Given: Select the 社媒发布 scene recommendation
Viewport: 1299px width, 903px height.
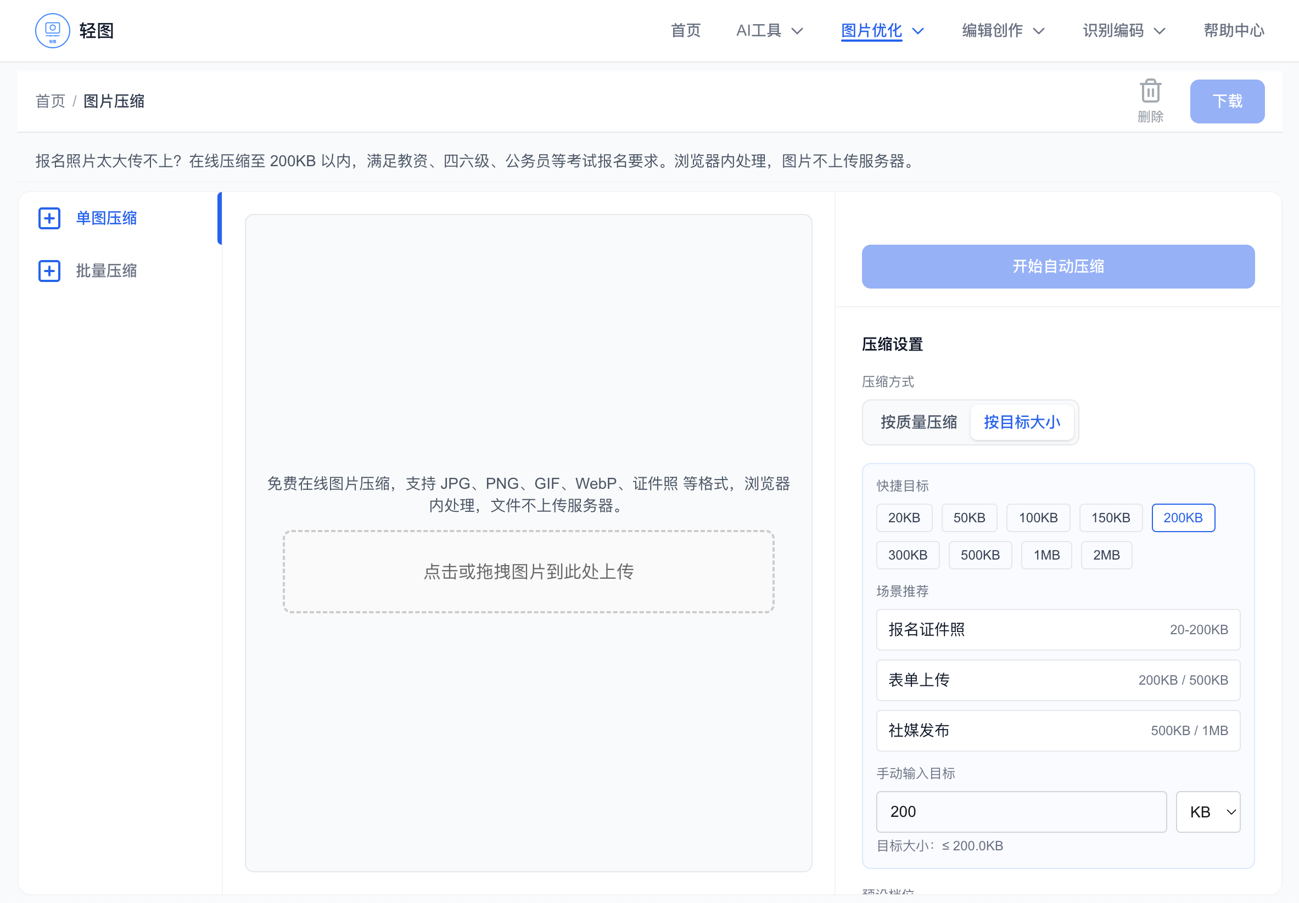Looking at the screenshot, I should [1058, 731].
